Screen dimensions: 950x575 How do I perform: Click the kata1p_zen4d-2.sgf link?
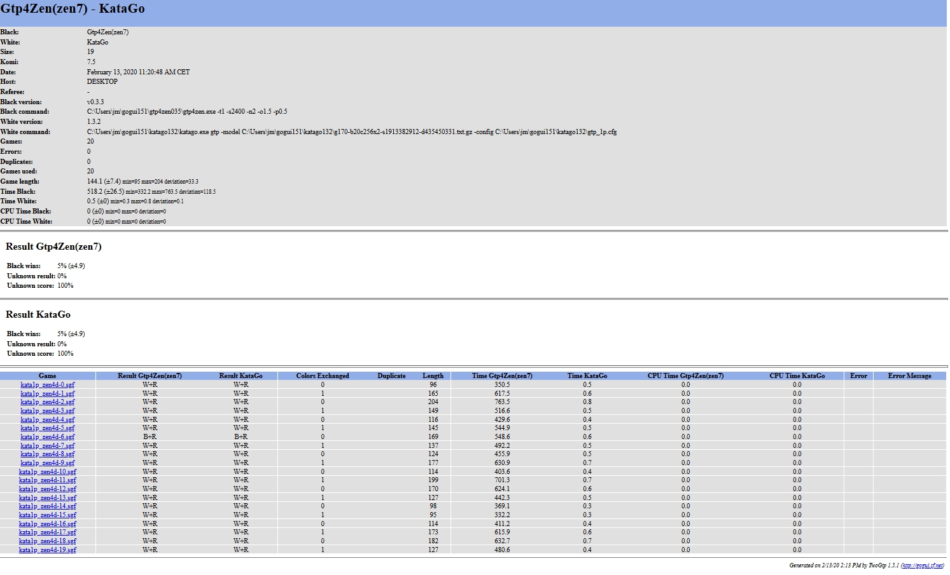click(x=47, y=402)
